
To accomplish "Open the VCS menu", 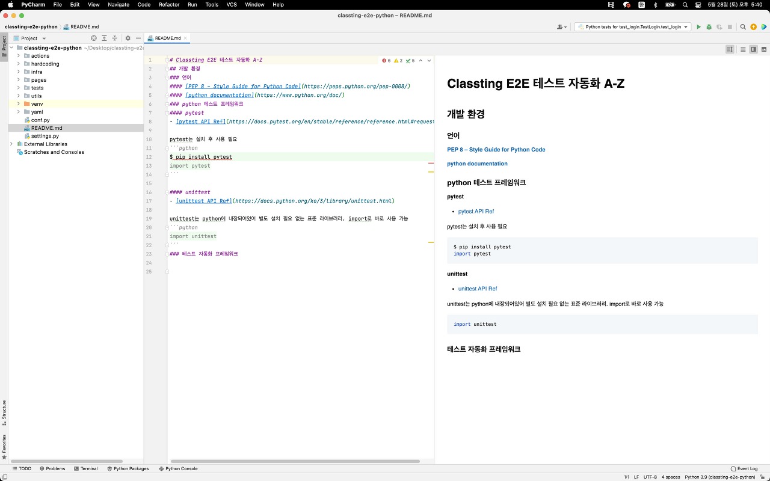I will pyautogui.click(x=232, y=4).
